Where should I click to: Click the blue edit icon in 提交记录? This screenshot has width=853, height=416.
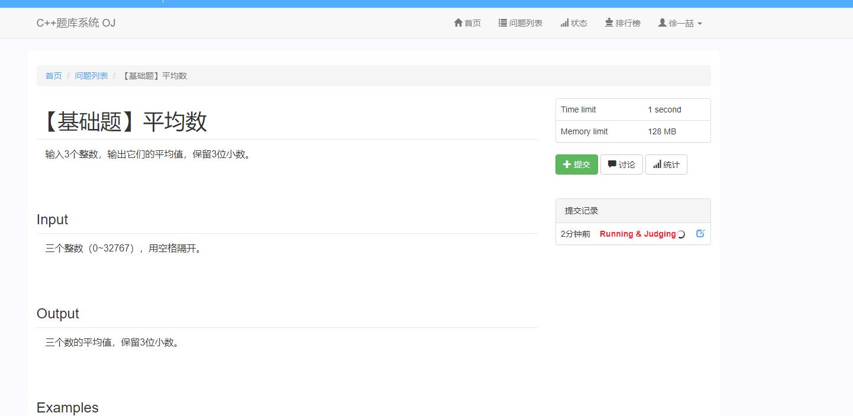pos(700,234)
